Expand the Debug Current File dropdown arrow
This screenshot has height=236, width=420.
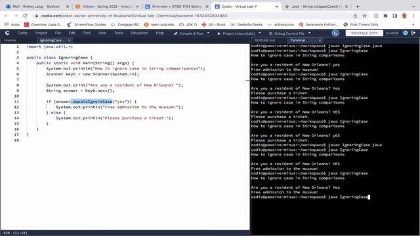tap(309, 33)
